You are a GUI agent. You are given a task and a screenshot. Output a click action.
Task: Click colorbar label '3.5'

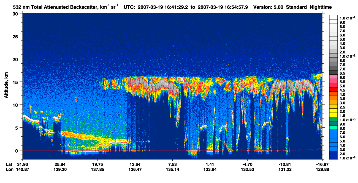(x=342, y=98)
